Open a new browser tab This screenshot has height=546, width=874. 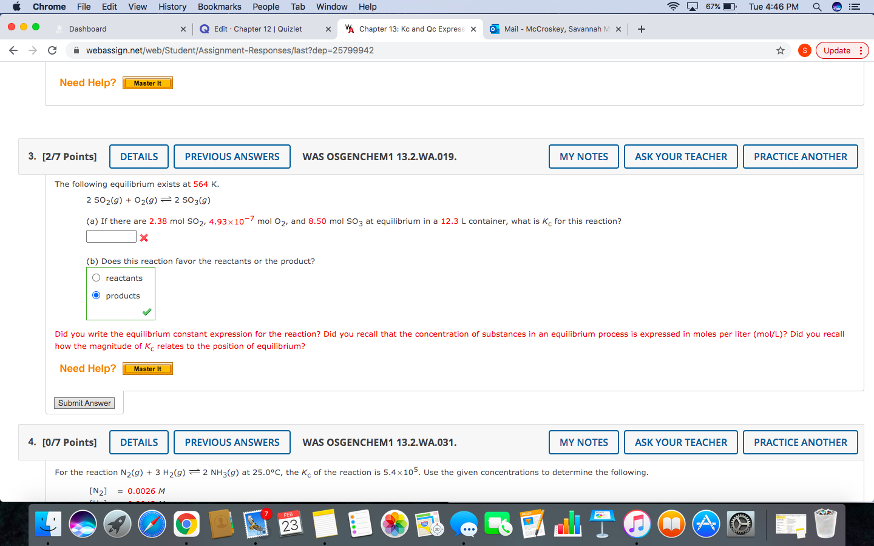tap(642, 29)
